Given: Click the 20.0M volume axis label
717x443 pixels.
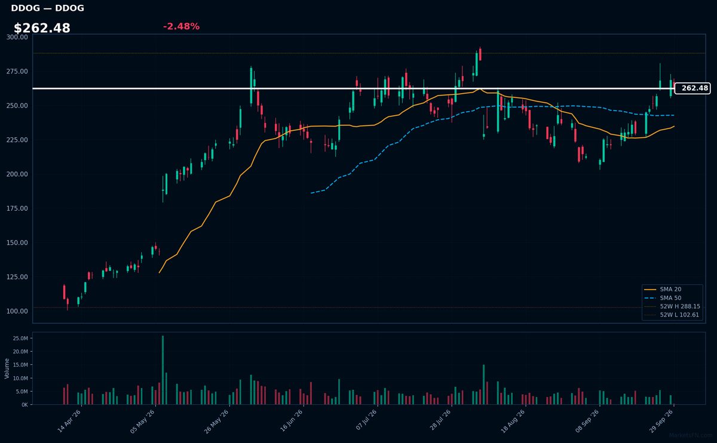Looking at the screenshot, I should [x=20, y=352].
